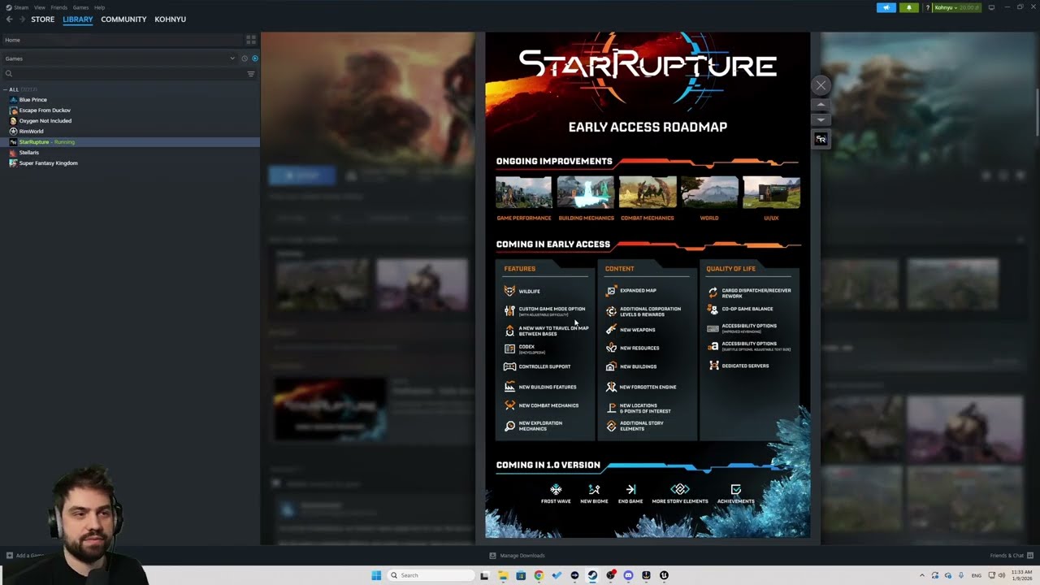Click the Controller Support icon
The height and width of the screenshot is (585, 1040).
tap(509, 366)
